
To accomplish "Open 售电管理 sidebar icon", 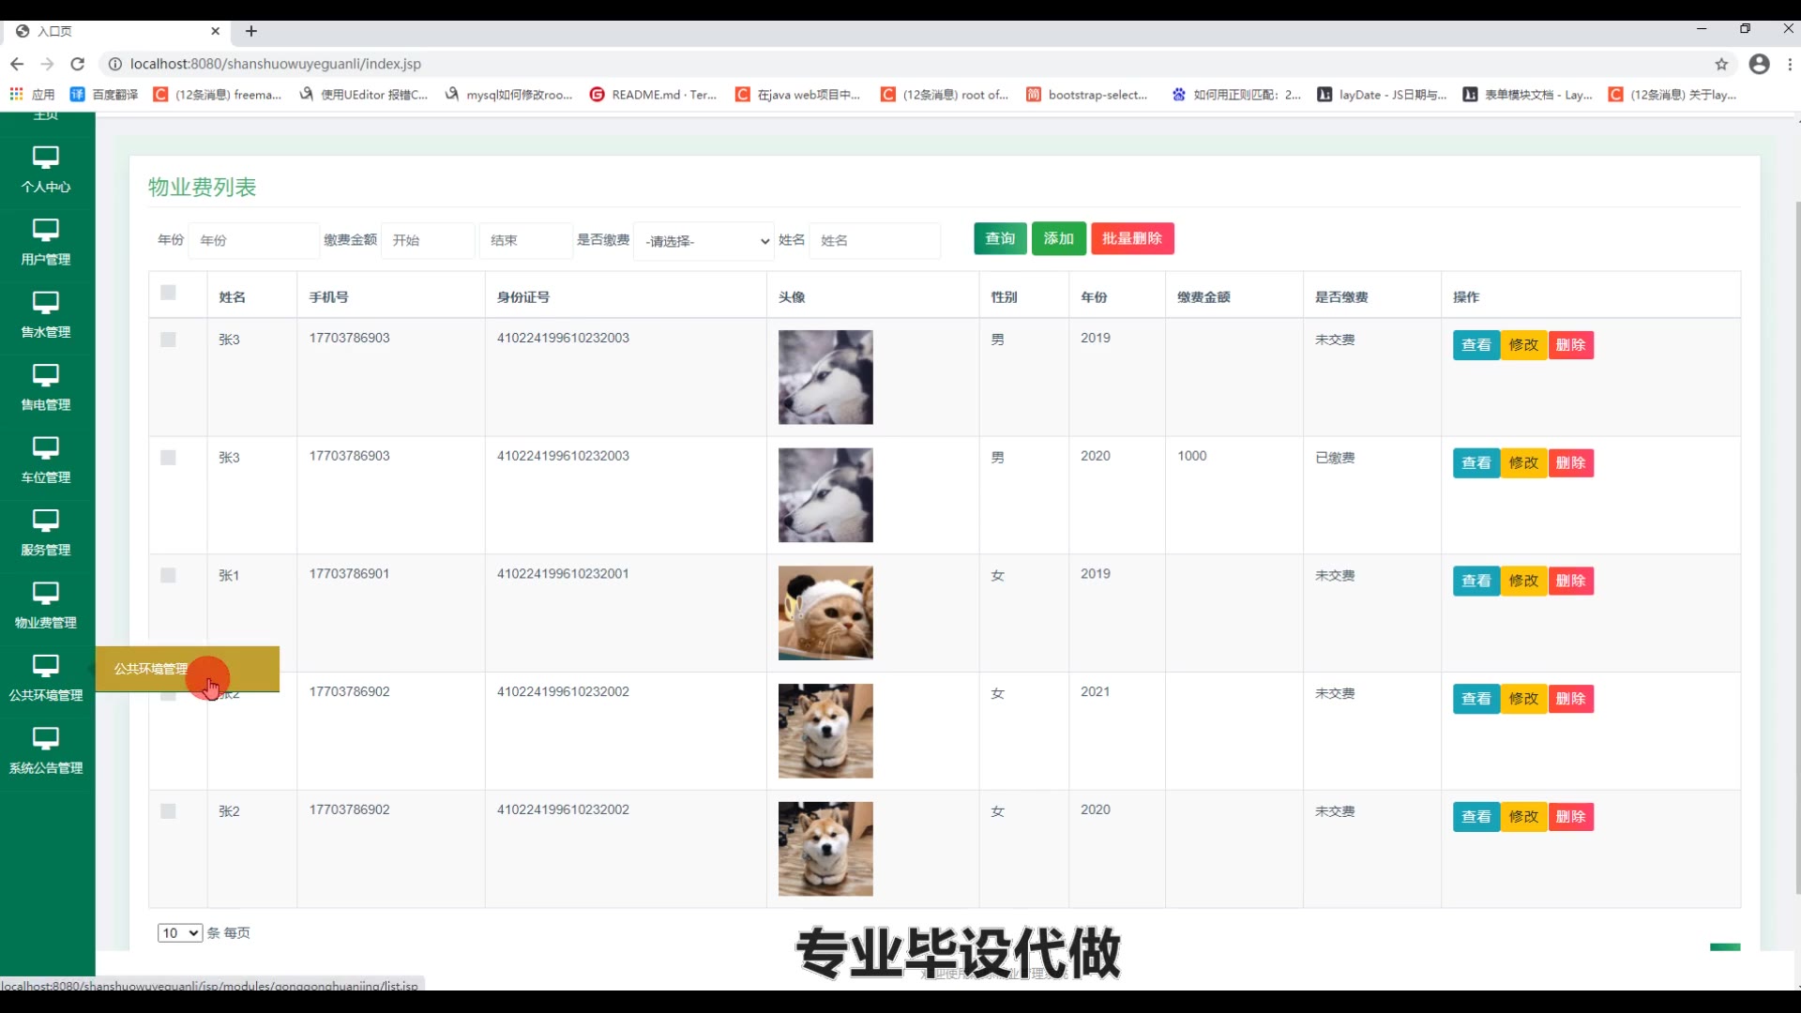I will coord(45,375).
